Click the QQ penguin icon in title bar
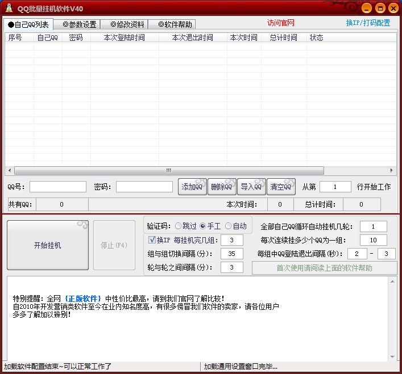This screenshot has height=374, width=402. click(9, 8)
